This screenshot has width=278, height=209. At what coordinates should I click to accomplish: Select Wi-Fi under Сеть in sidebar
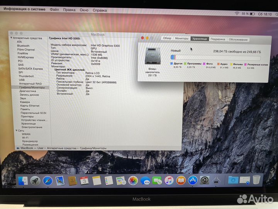point(25,137)
